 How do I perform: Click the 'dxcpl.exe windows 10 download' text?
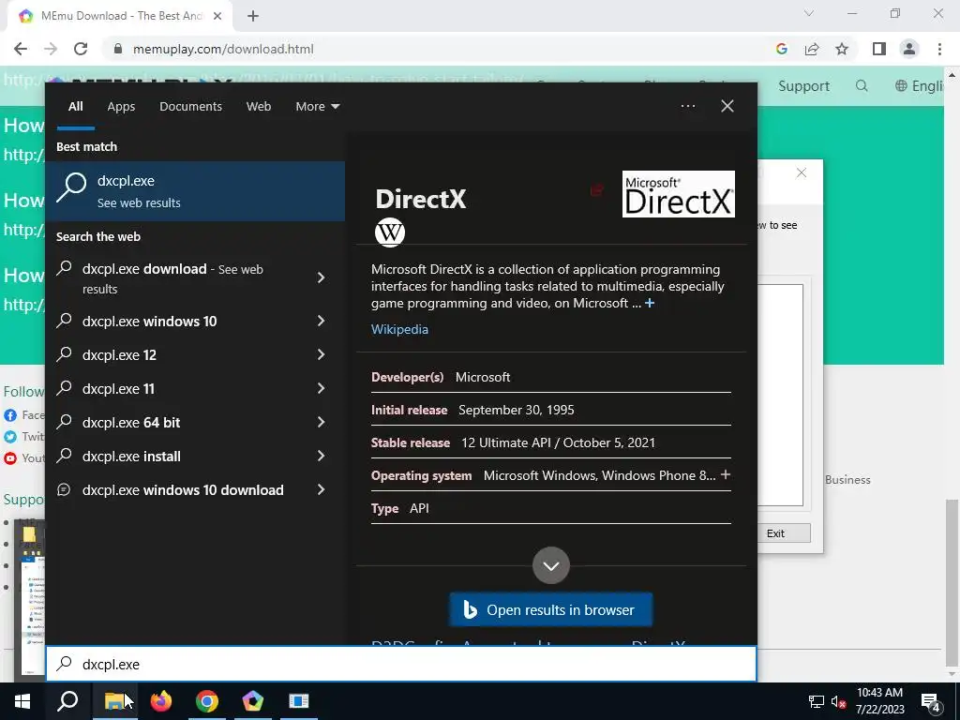[x=183, y=489]
